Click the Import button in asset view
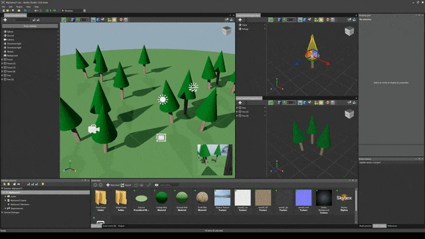 coord(126,185)
